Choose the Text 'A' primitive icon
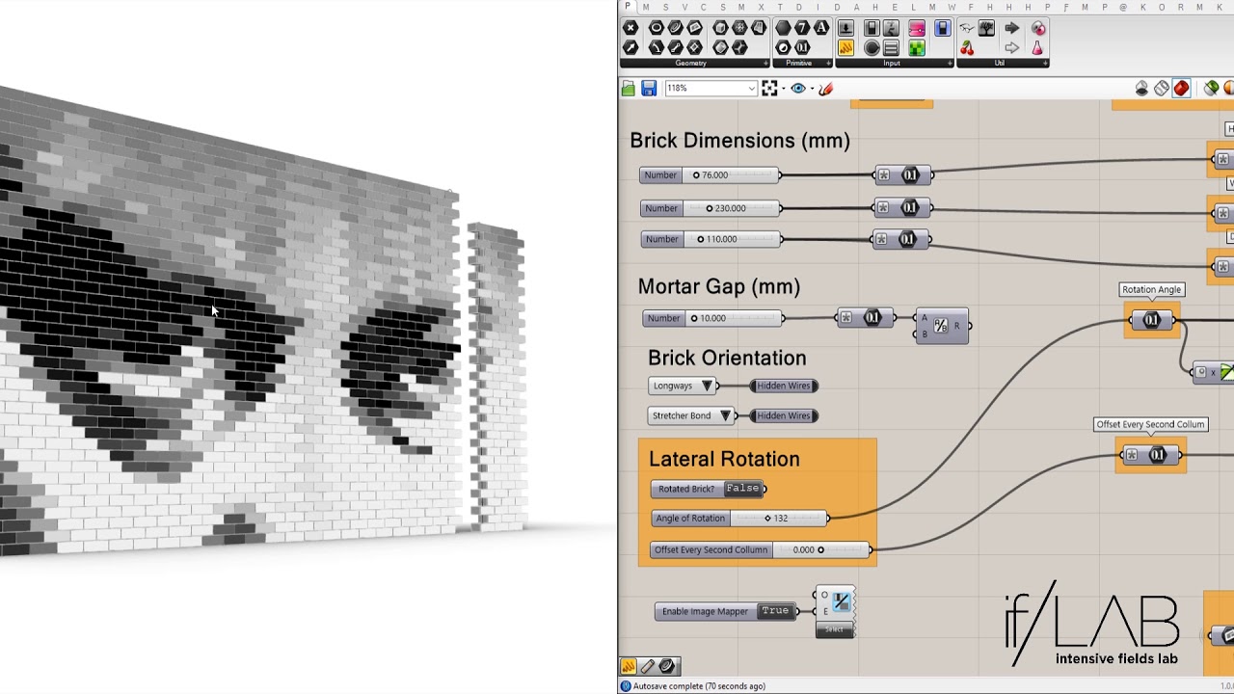1234x694 pixels. pyautogui.click(x=821, y=28)
